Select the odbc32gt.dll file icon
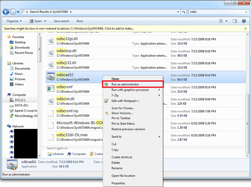Viewport: 251px width, 187px height. click(x=51, y=41)
